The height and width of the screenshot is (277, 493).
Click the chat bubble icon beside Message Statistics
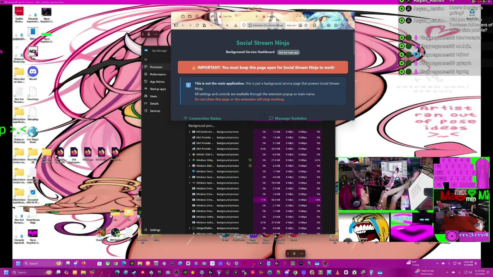click(271, 118)
